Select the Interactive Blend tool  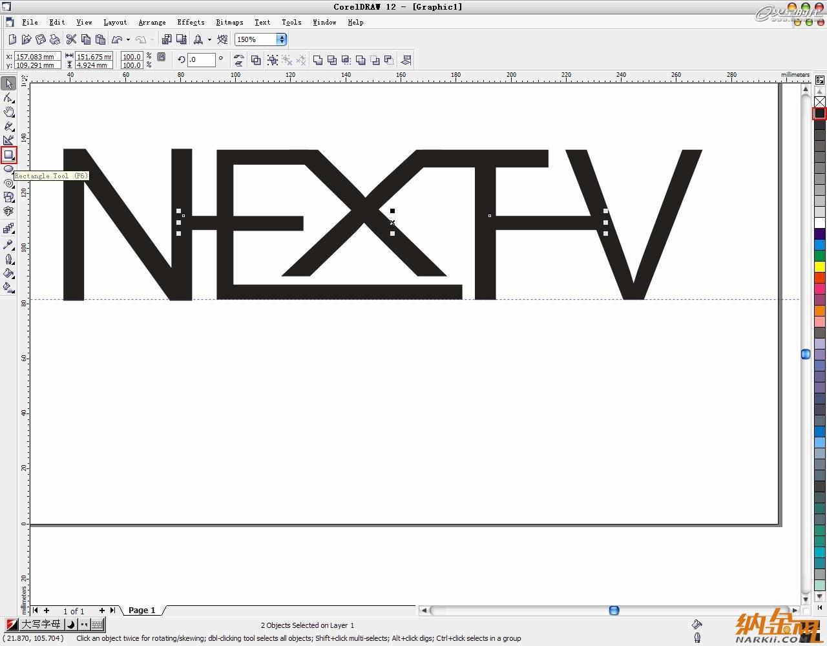pos(8,229)
